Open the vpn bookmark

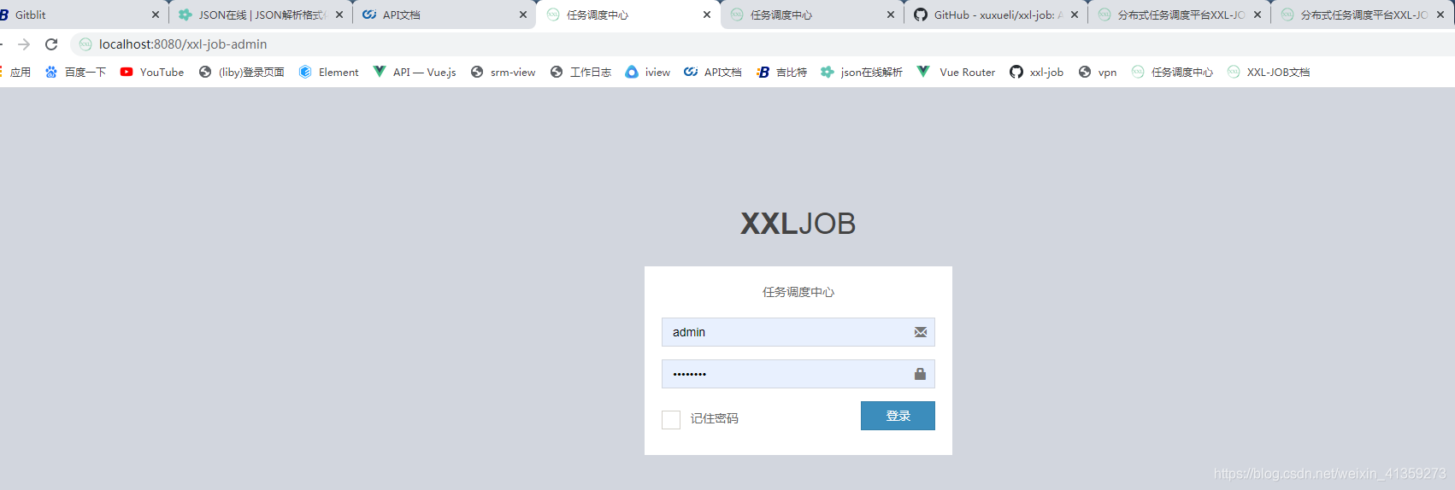tap(1098, 73)
